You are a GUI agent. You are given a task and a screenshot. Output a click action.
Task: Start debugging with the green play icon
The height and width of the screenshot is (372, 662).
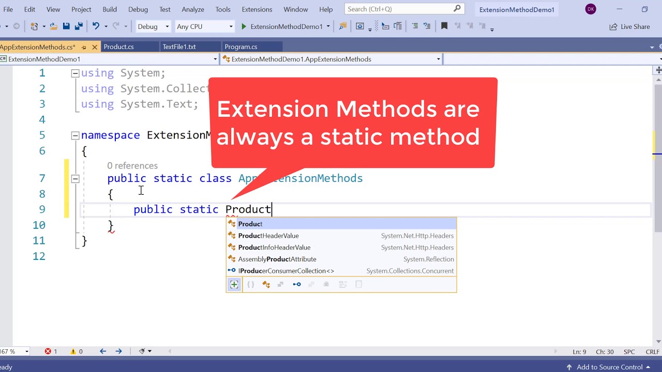pyautogui.click(x=244, y=26)
